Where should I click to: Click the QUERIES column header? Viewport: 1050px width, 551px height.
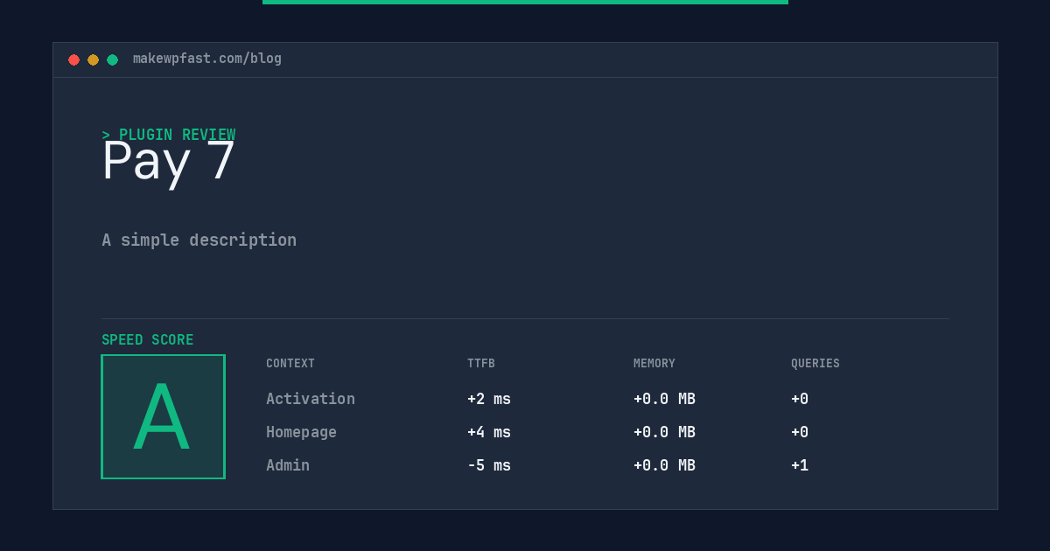[815, 364]
